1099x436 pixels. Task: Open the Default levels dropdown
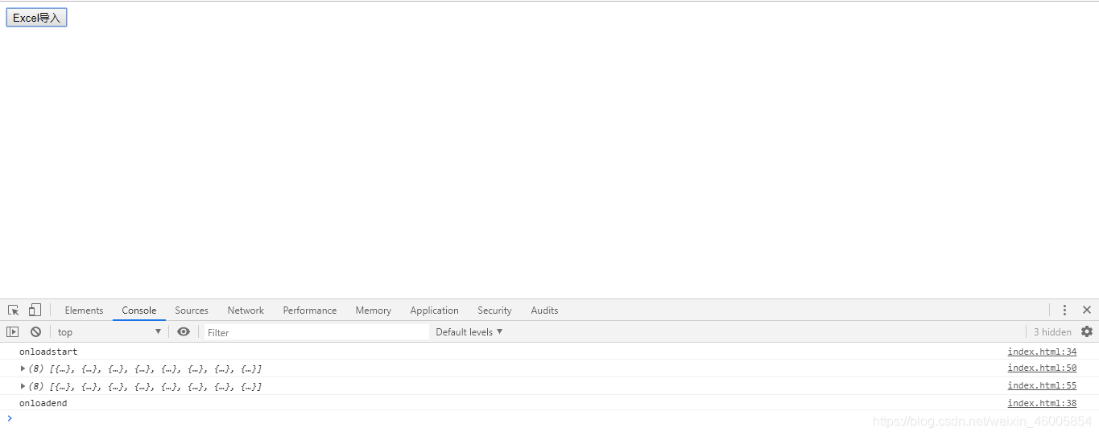point(469,332)
